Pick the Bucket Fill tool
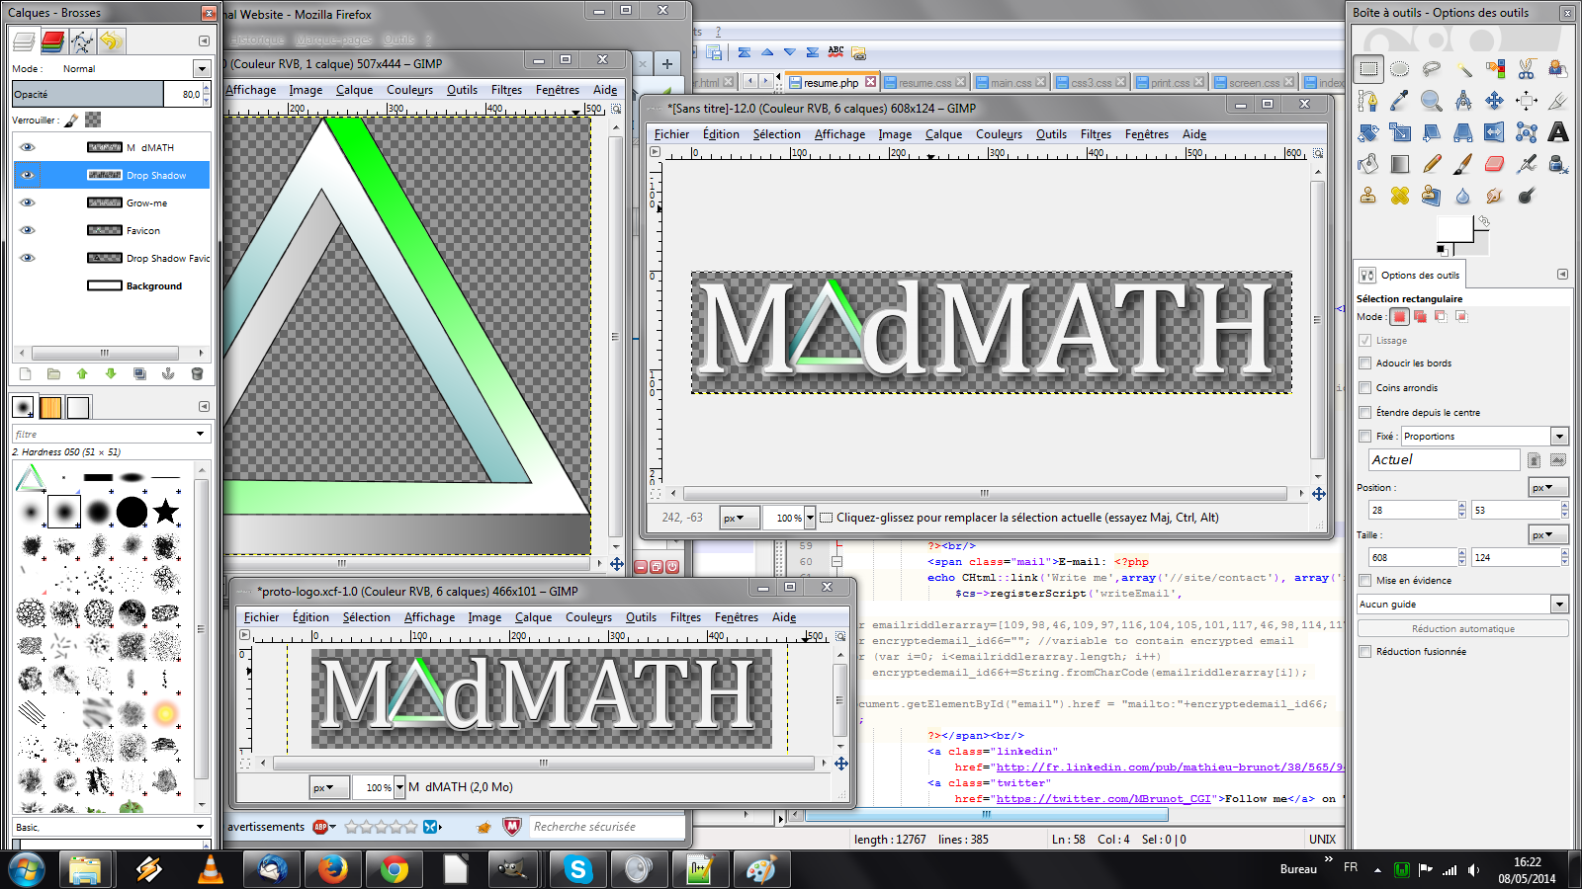This screenshot has width=1582, height=889. pos(1367,164)
